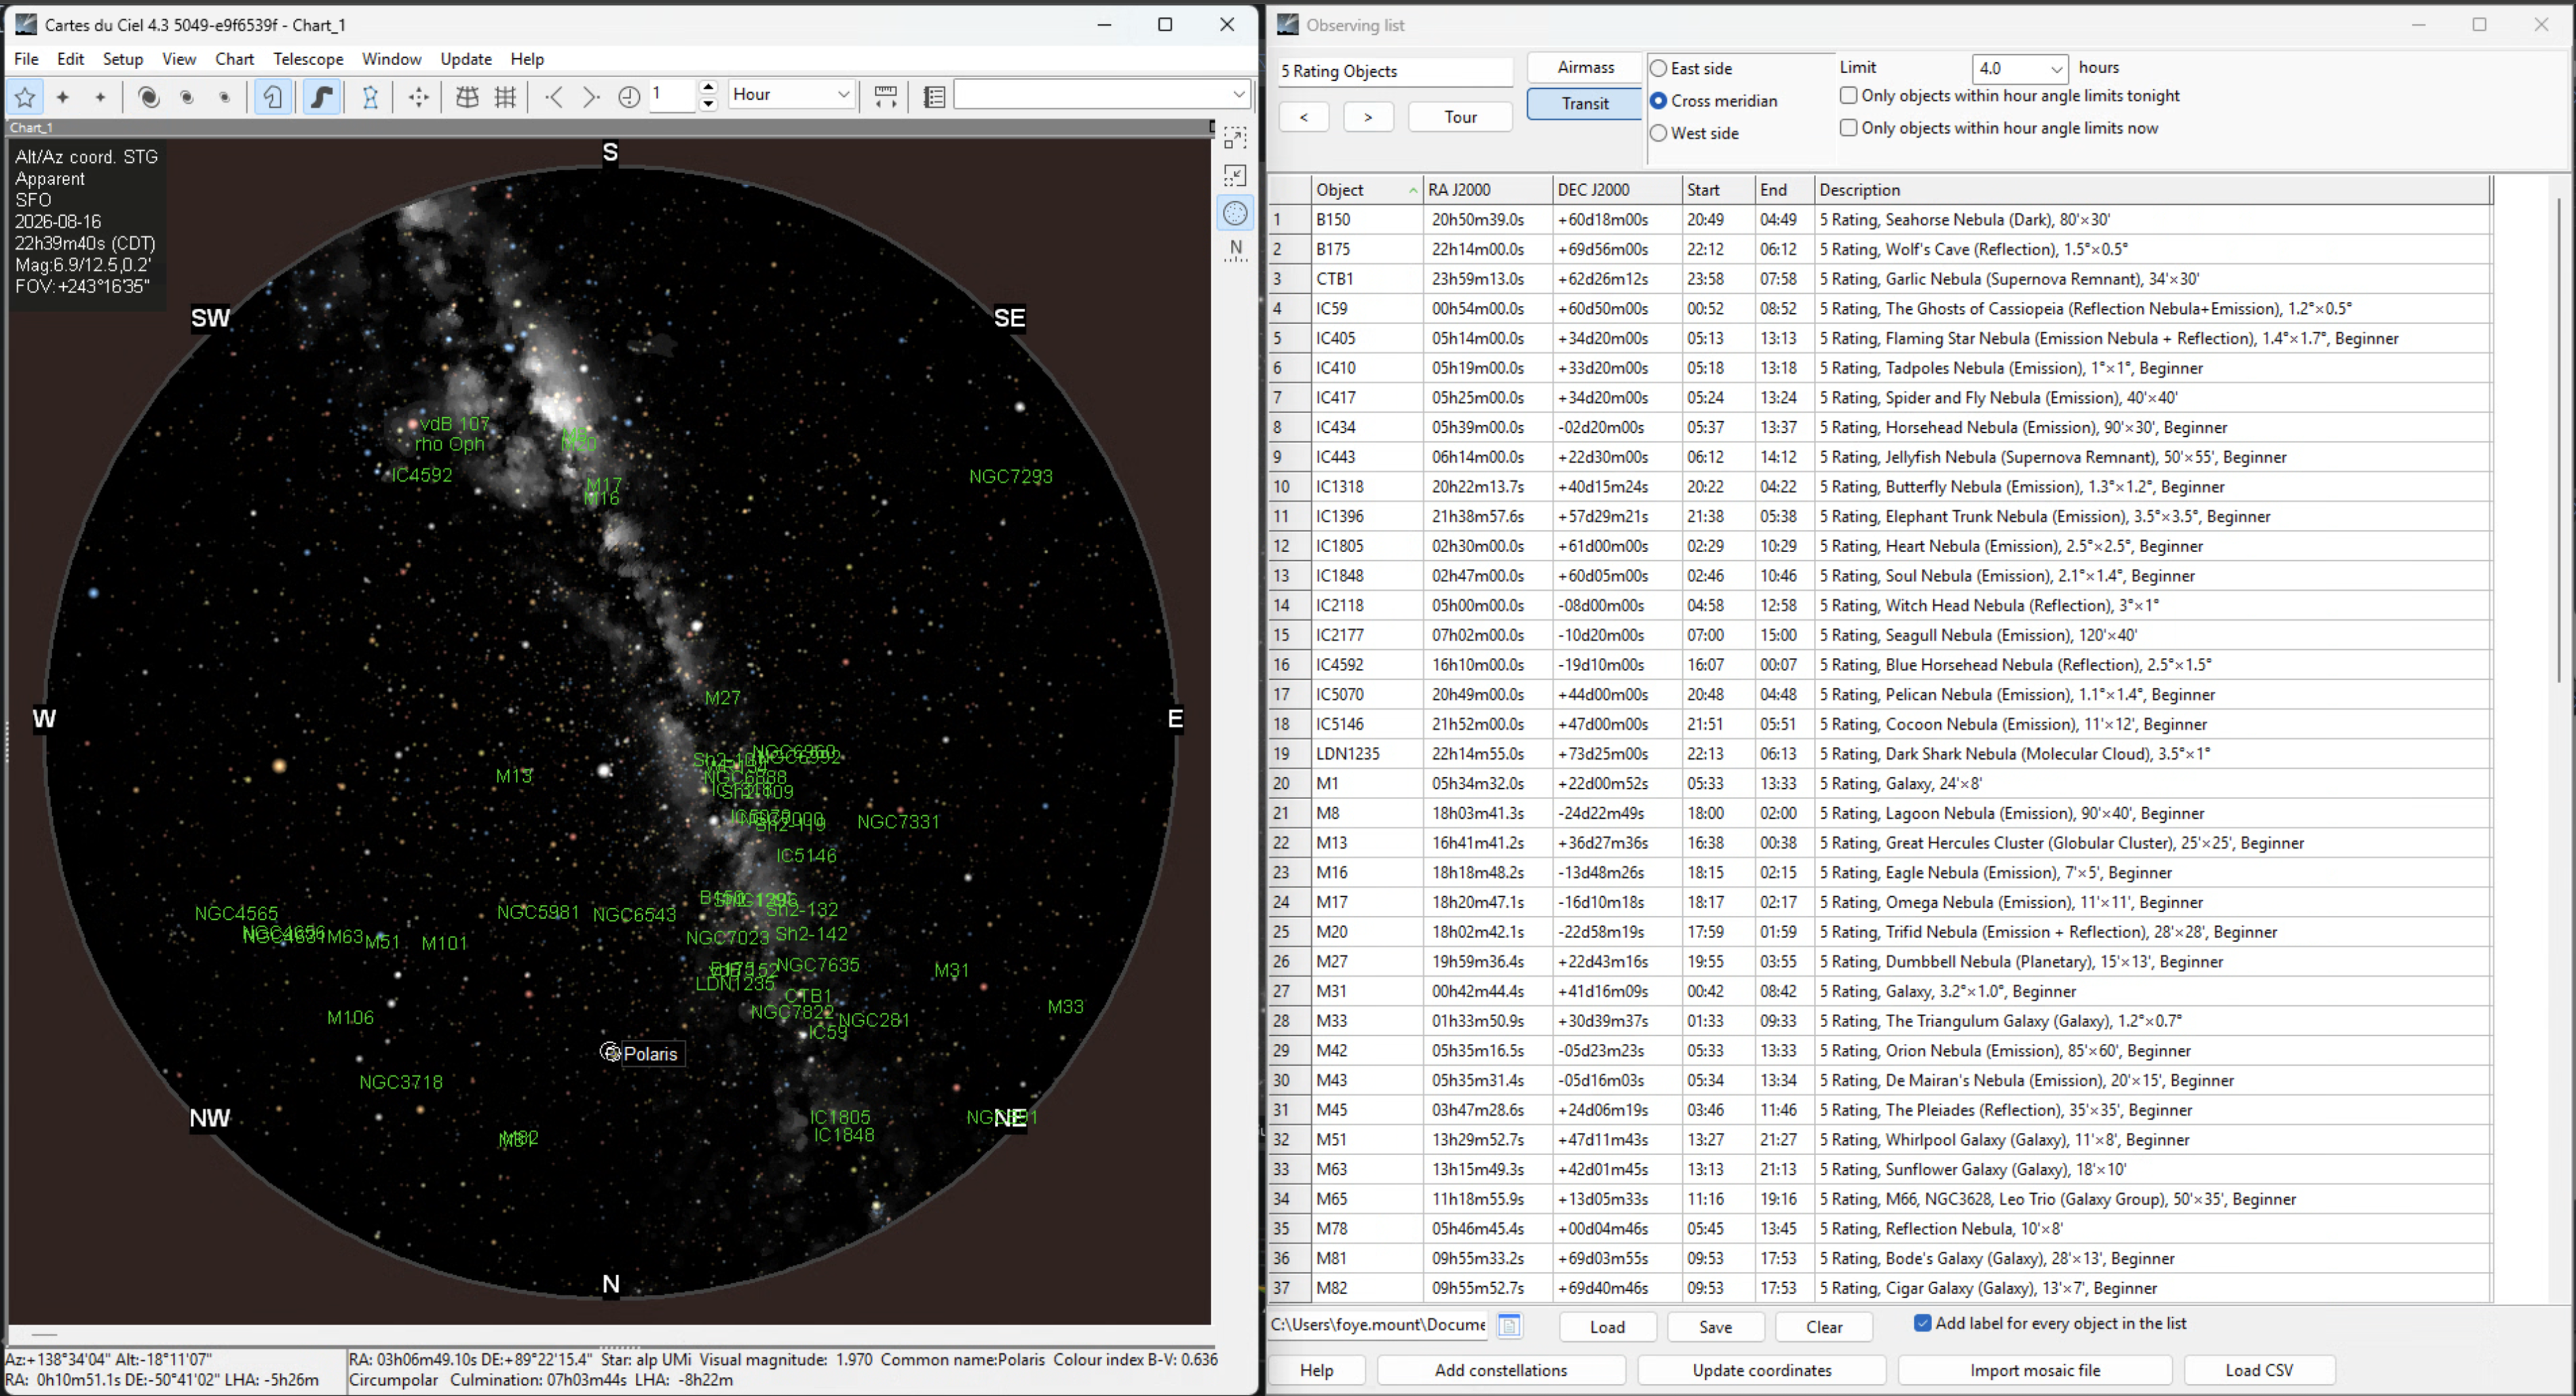Select the West side radio button
2576x1396 pixels.
[x=1658, y=133]
